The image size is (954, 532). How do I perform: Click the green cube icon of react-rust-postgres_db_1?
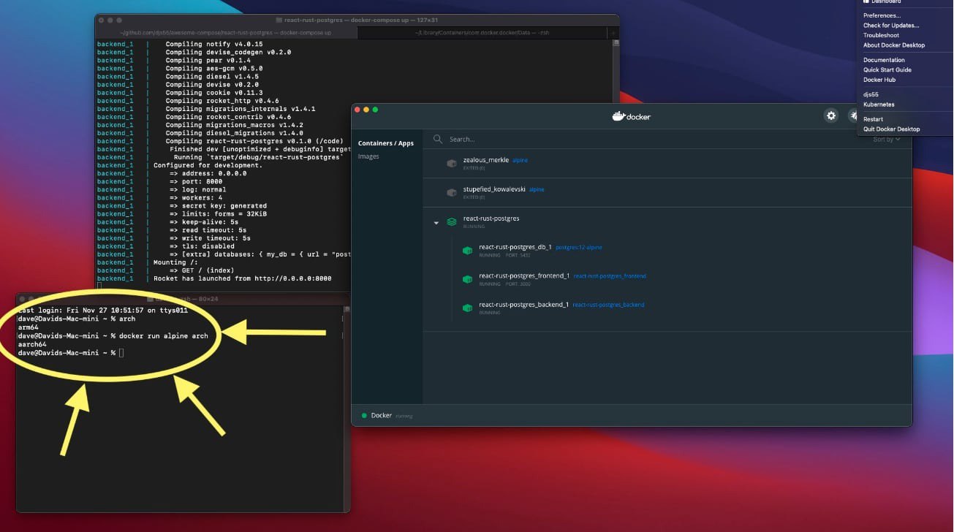click(x=467, y=251)
